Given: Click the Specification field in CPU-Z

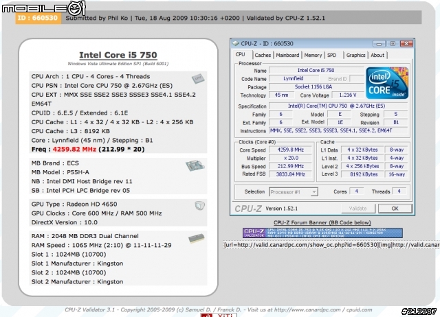Looking at the screenshot, I should pos(338,106).
